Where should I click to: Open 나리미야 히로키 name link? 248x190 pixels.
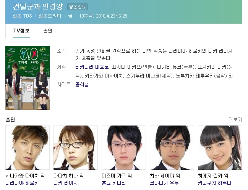22,183
